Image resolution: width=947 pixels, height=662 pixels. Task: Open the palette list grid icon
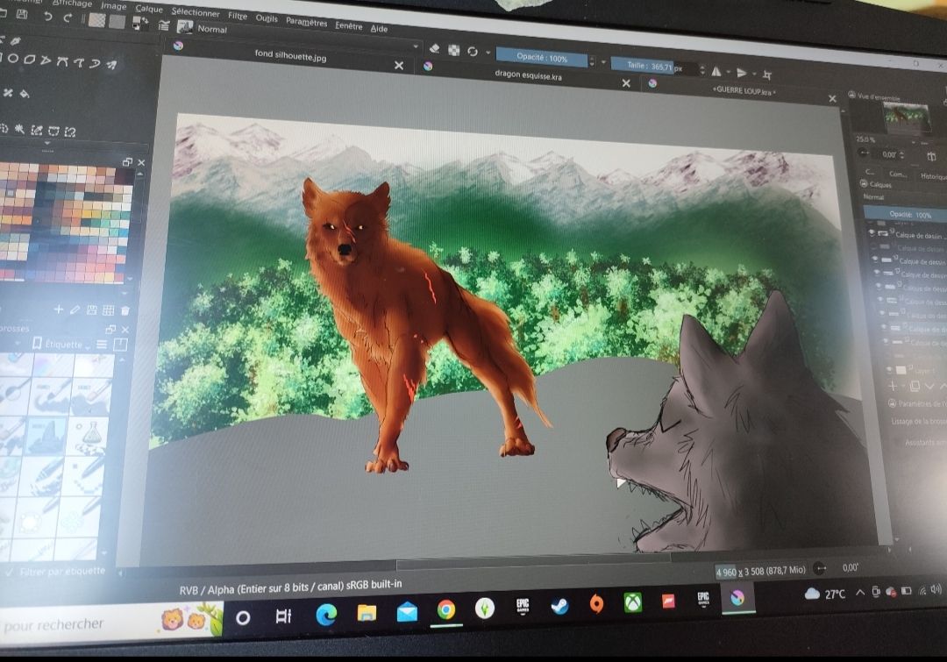[x=109, y=310]
